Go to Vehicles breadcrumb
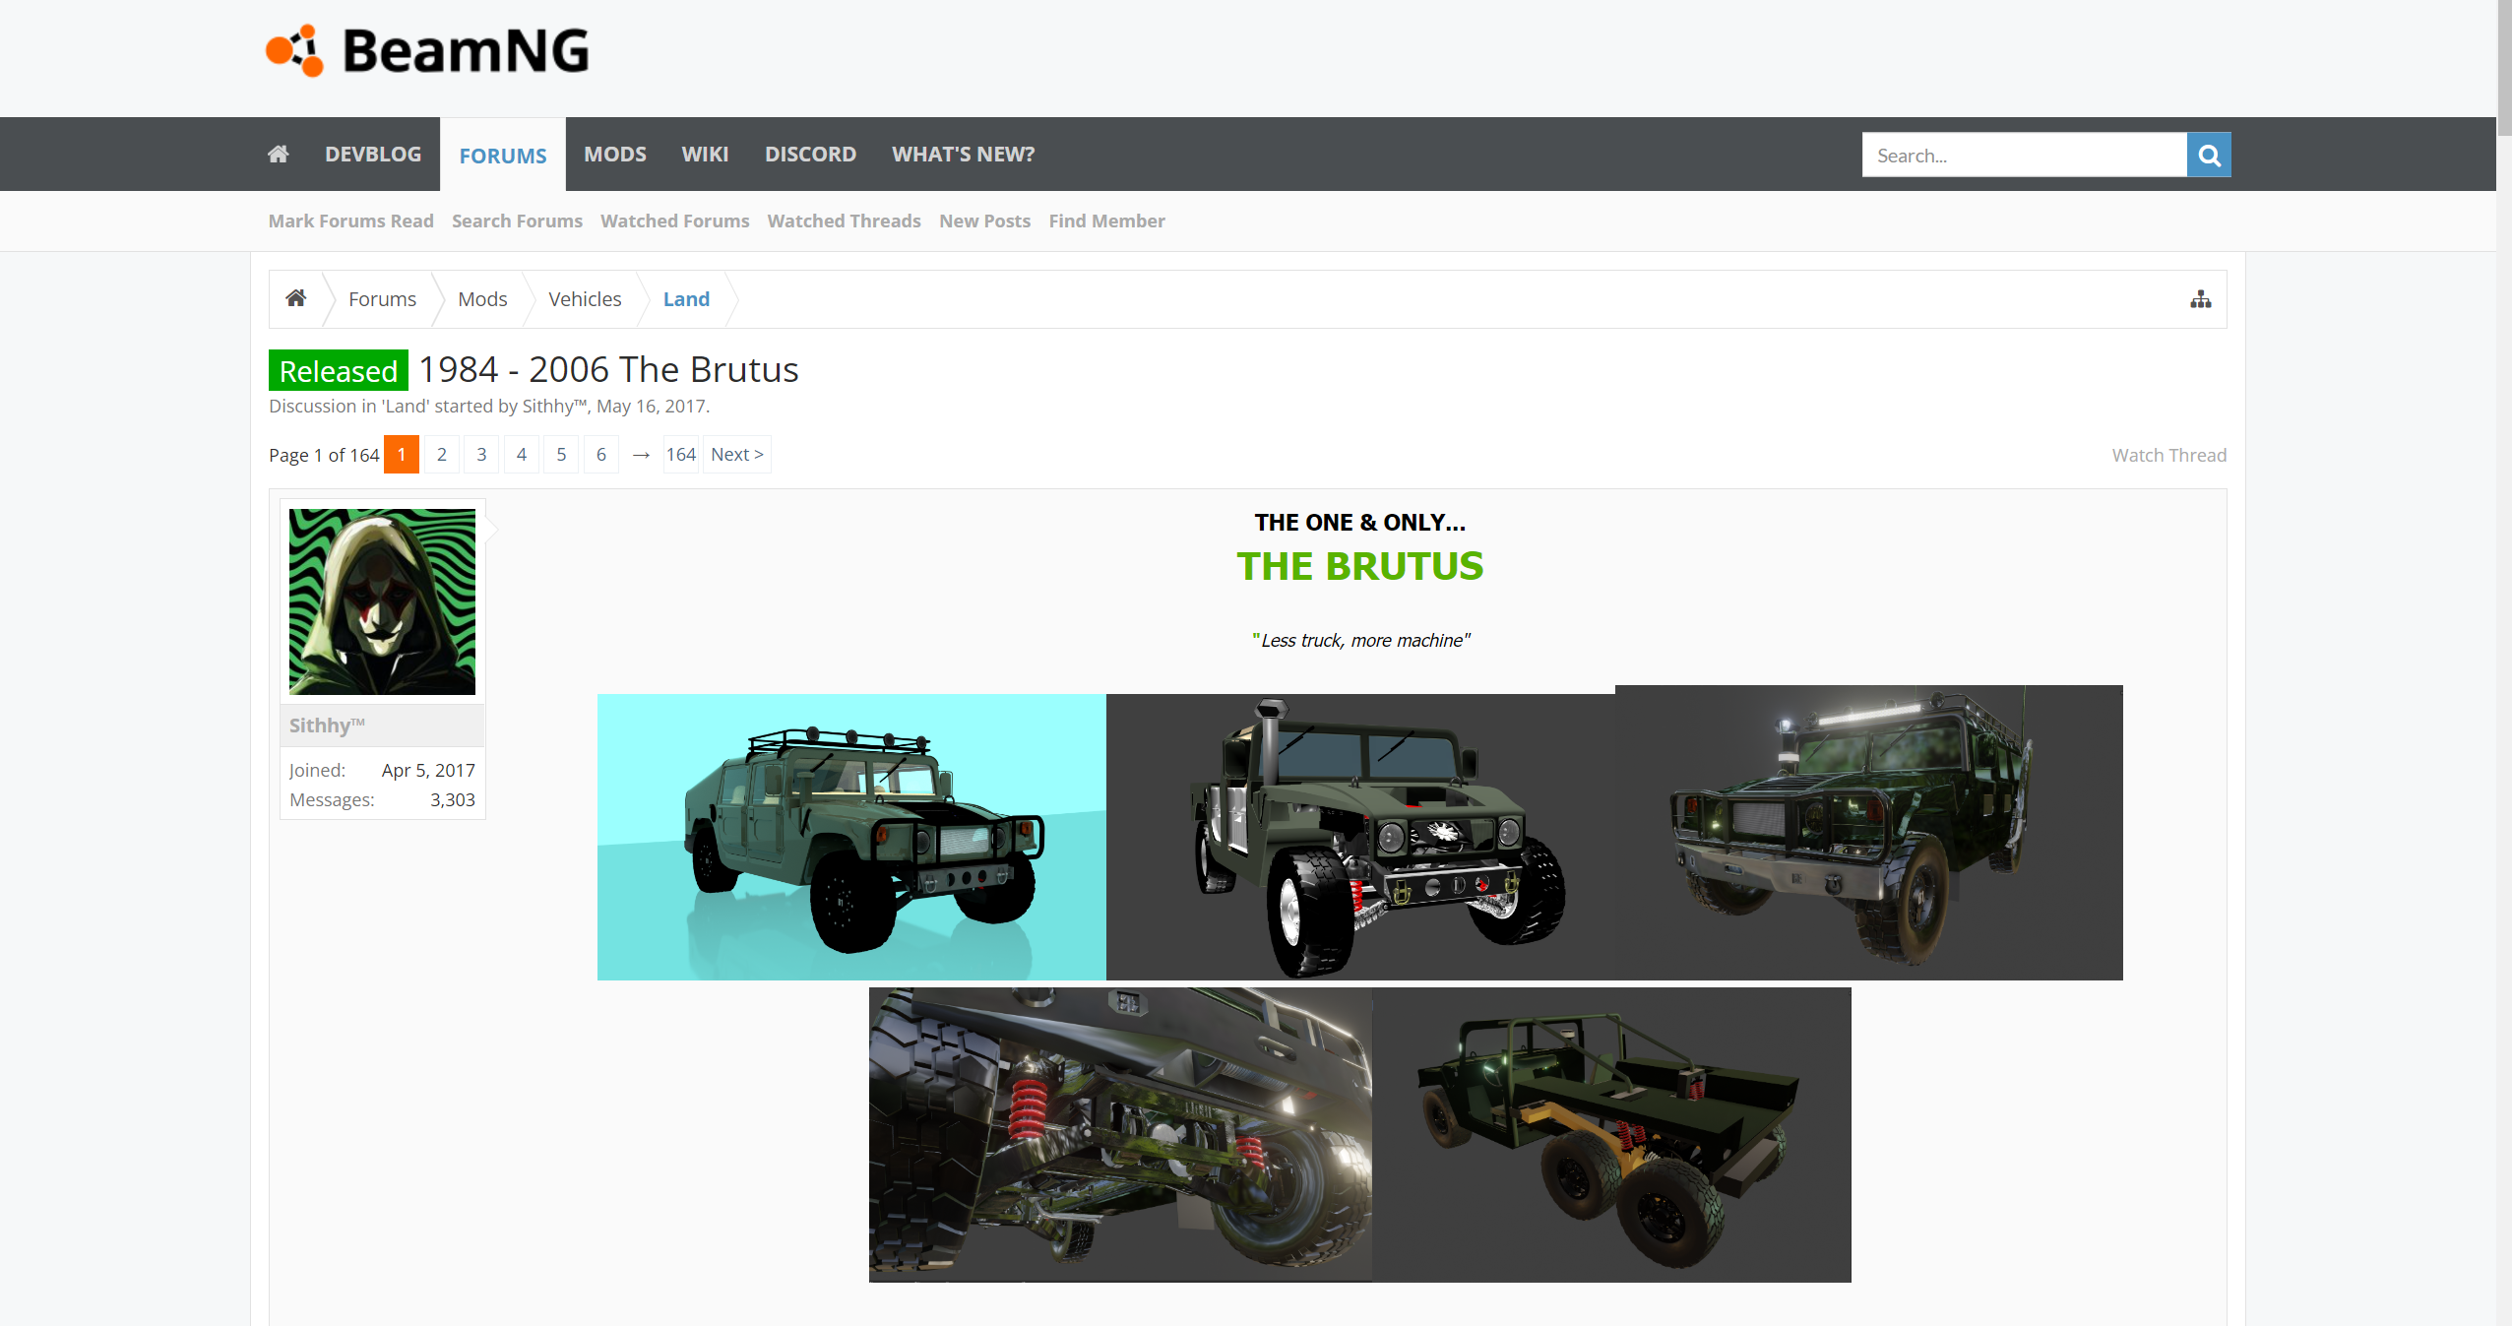This screenshot has height=1326, width=2512. [x=585, y=298]
